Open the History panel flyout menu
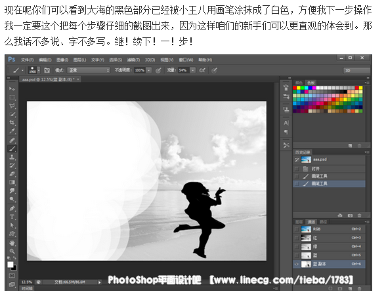Screen dimensions: 386x291 pos(368,152)
